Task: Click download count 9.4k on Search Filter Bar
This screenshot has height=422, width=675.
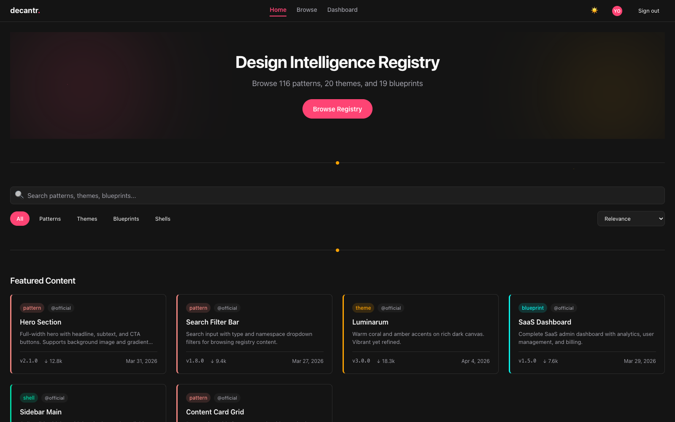Action: coord(219,361)
